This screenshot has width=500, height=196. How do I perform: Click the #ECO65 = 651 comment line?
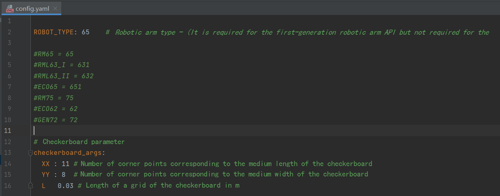58,87
